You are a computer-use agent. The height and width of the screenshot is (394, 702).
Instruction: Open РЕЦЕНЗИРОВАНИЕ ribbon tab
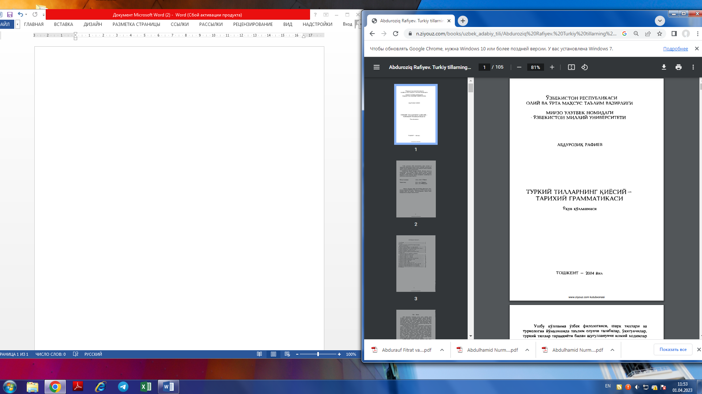coord(253,24)
